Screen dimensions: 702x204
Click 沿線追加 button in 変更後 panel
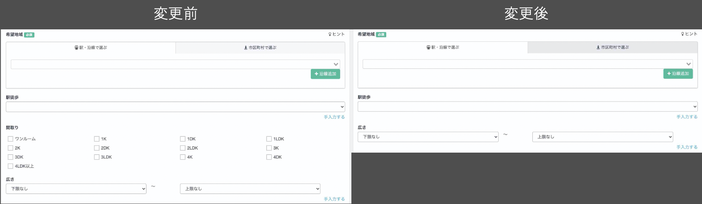[678, 73]
